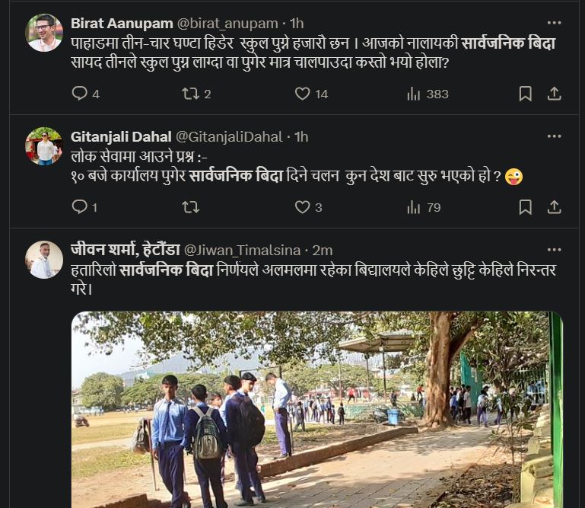The width and height of the screenshot is (585, 508).
Task: Bookmark Birat Aanupam's tweet
Action: click(525, 94)
